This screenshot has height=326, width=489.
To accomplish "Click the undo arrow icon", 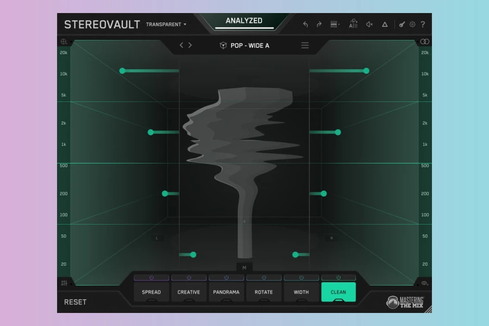I will tap(305, 24).
